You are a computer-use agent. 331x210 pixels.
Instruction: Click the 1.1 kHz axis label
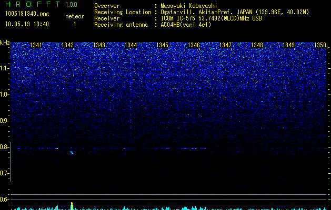pyautogui.click(x=4, y=68)
